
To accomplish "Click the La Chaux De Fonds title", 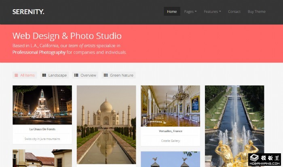I will (x=42, y=129).
